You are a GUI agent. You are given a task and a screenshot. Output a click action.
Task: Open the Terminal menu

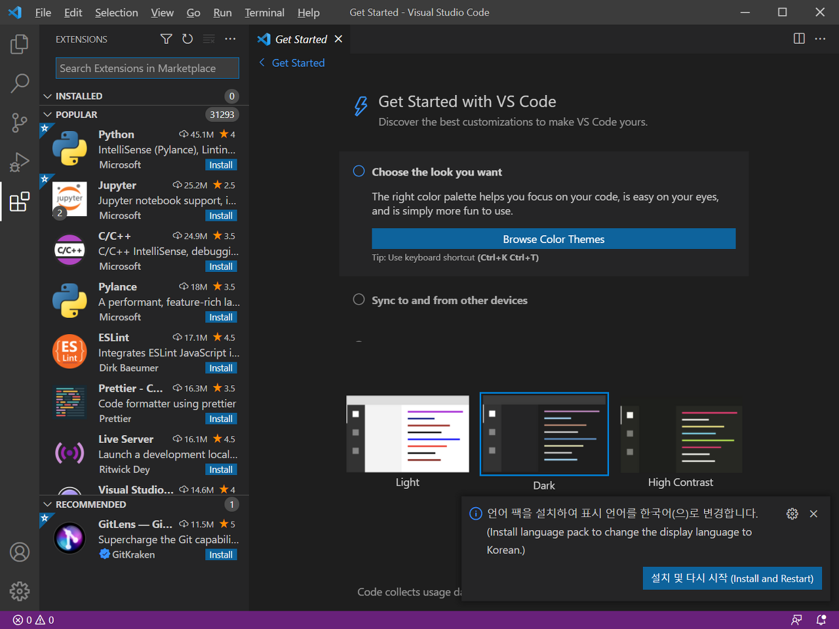tap(265, 12)
